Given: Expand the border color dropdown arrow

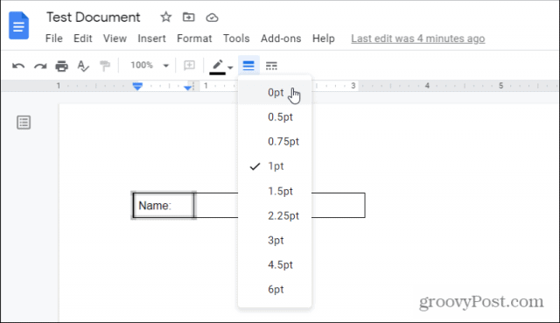Looking at the screenshot, I should pyautogui.click(x=230, y=67).
